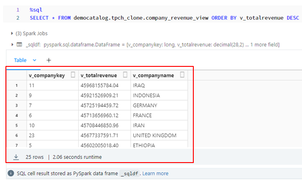Click the 25 rows count label
The width and height of the screenshot is (302, 182).
tap(34, 157)
